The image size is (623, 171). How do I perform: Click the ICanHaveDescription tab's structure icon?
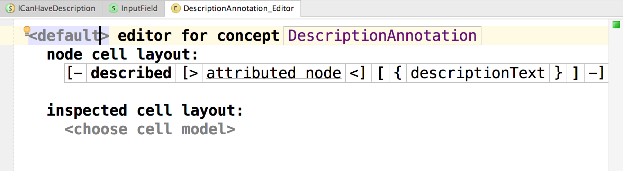(10, 8)
